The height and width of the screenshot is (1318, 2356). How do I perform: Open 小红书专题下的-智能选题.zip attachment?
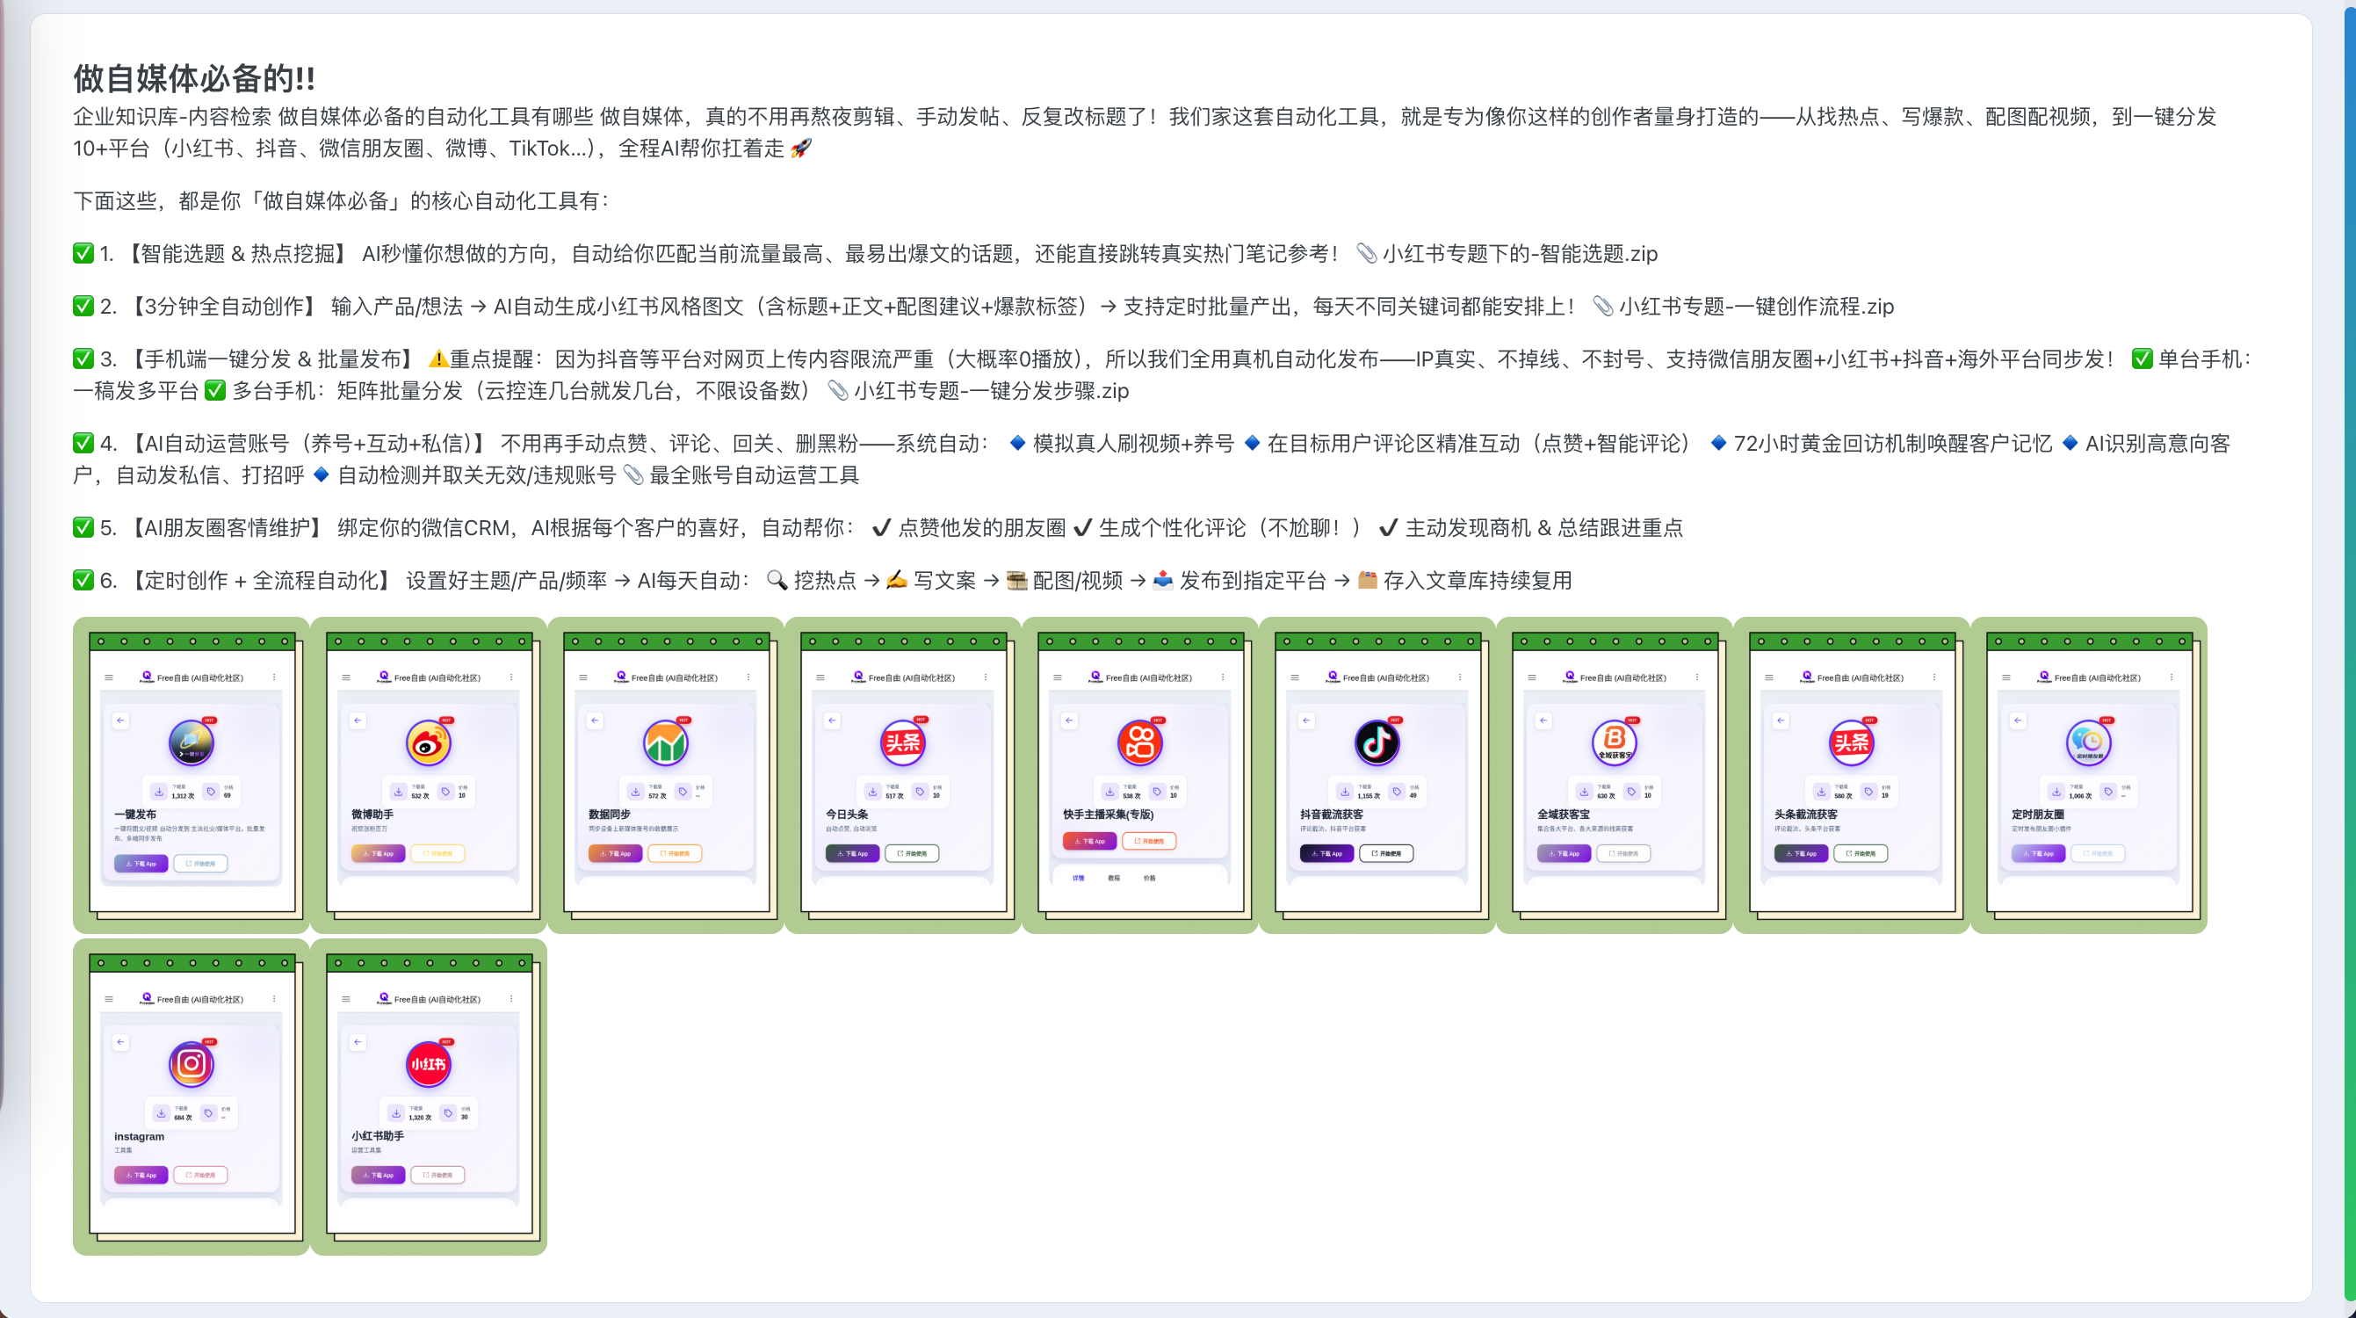point(1518,253)
